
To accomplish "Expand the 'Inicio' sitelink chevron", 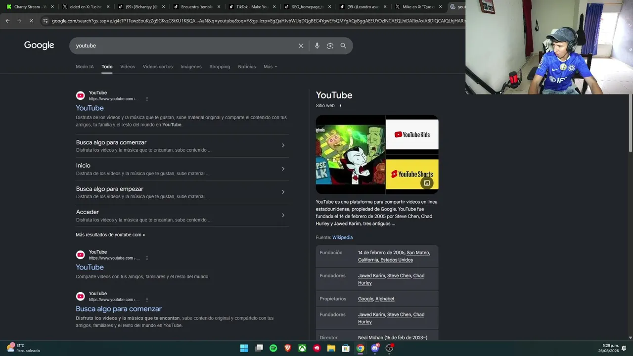I will pos(283,169).
